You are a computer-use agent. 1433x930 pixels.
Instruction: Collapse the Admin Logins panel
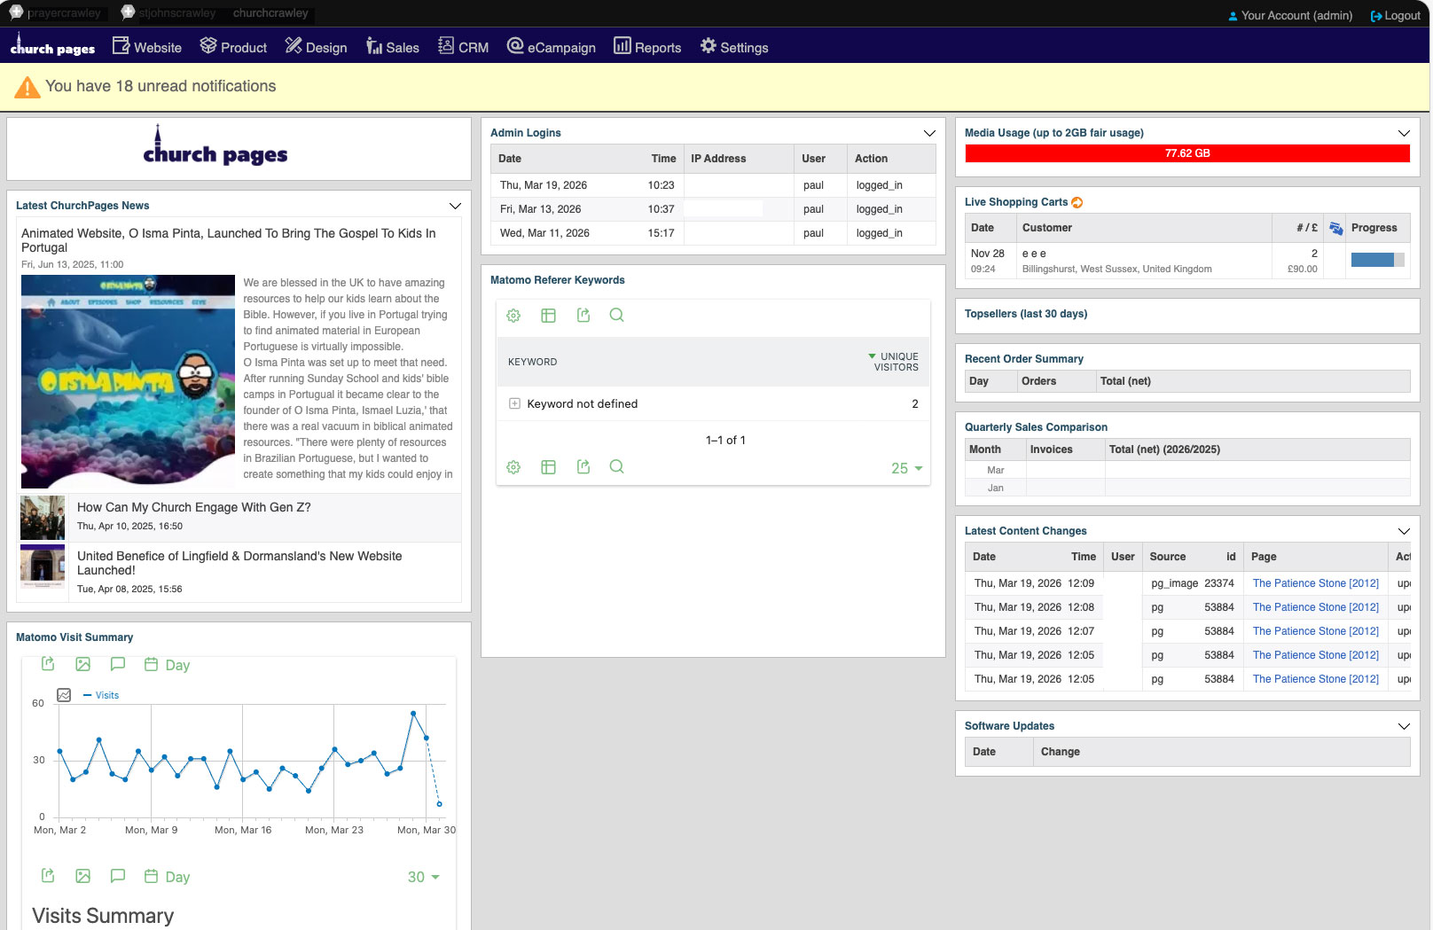[929, 133]
